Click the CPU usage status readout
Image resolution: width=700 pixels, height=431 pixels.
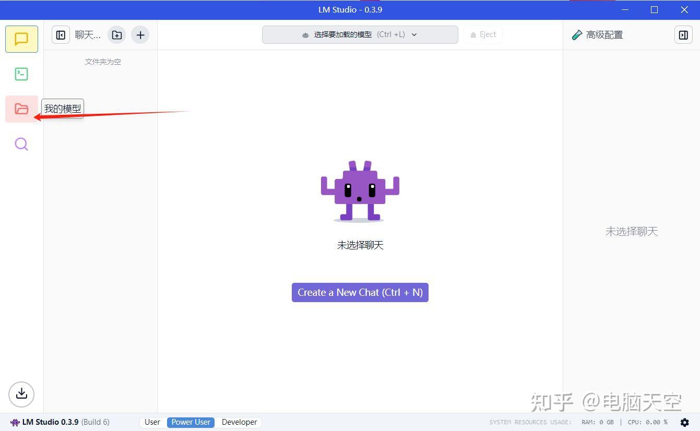click(x=648, y=422)
